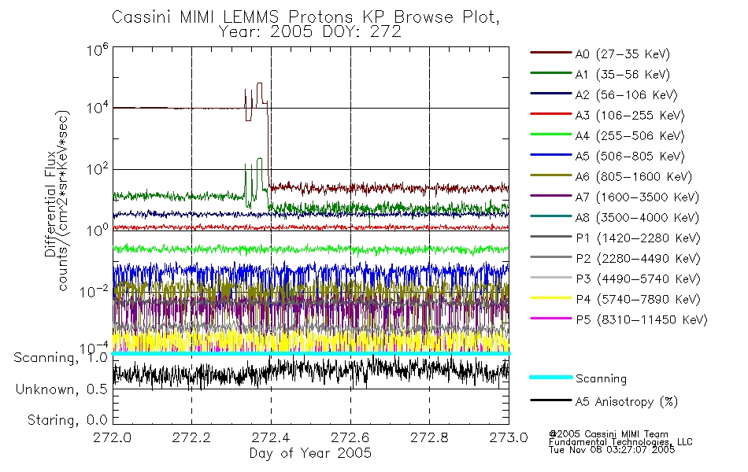
Task: Click the y-axis label 10^-2
Action: pos(94,291)
